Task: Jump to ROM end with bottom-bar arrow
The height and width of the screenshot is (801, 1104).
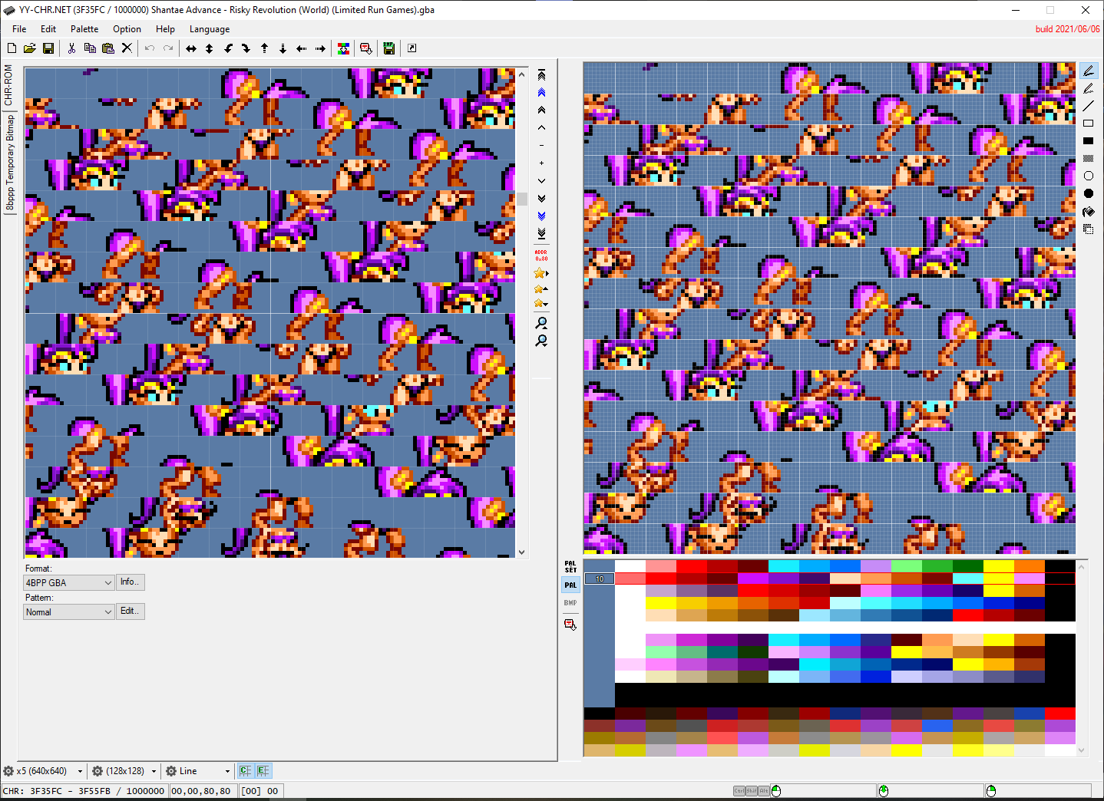Action: 541,233
